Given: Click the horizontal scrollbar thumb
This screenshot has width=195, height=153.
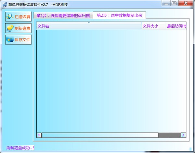Looking at the screenshot, I should (x=99, y=135).
